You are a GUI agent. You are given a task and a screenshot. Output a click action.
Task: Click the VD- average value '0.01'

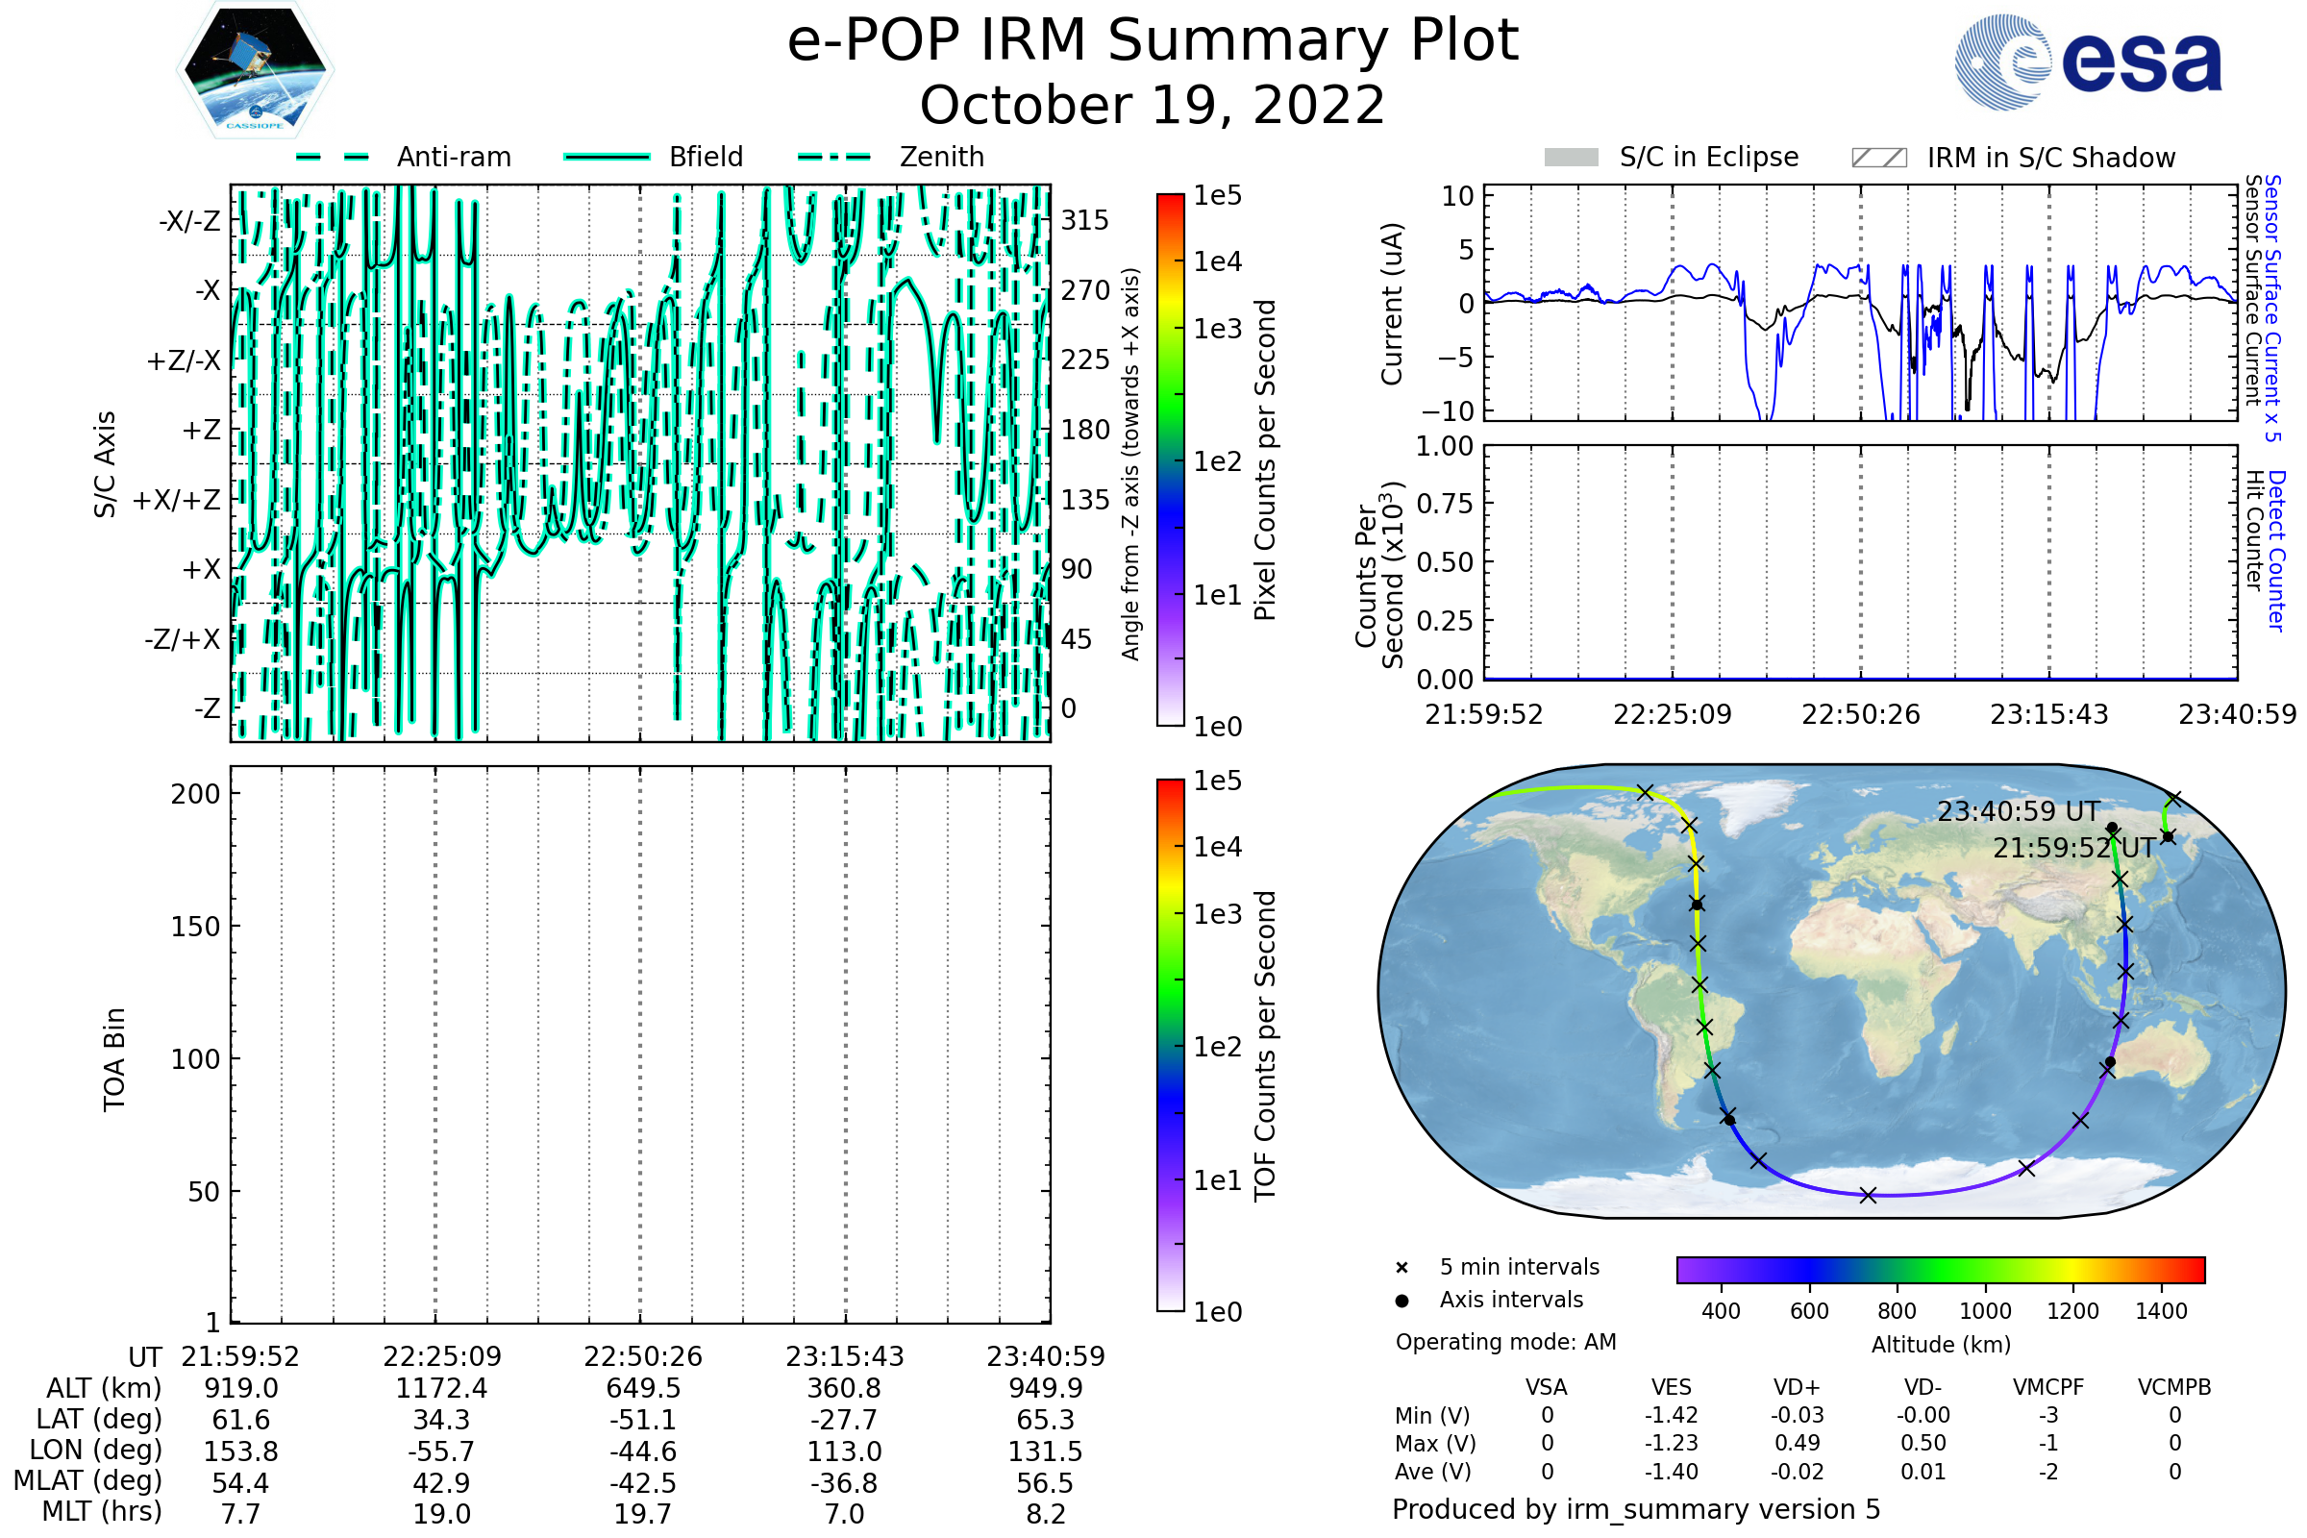tap(1922, 1472)
